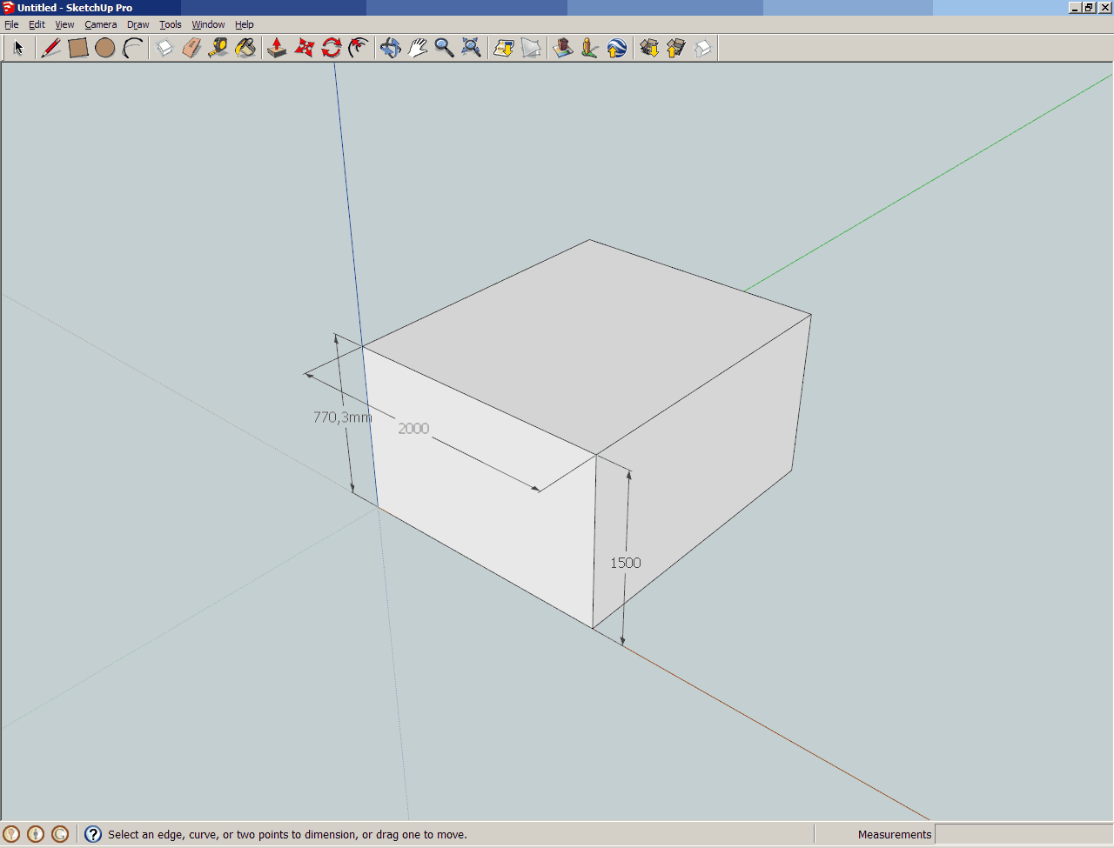Toggle Terrain icon in toolbar
1114x848 pixels.
tap(531, 48)
